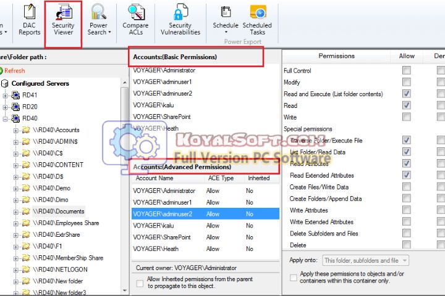Open Compare ACLs tool
This screenshot has height=296, width=445.
pyautogui.click(x=135, y=20)
